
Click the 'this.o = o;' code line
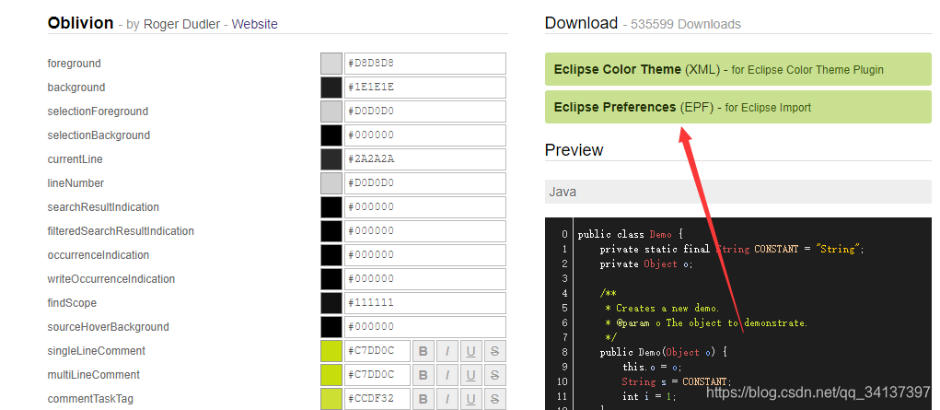point(652,367)
